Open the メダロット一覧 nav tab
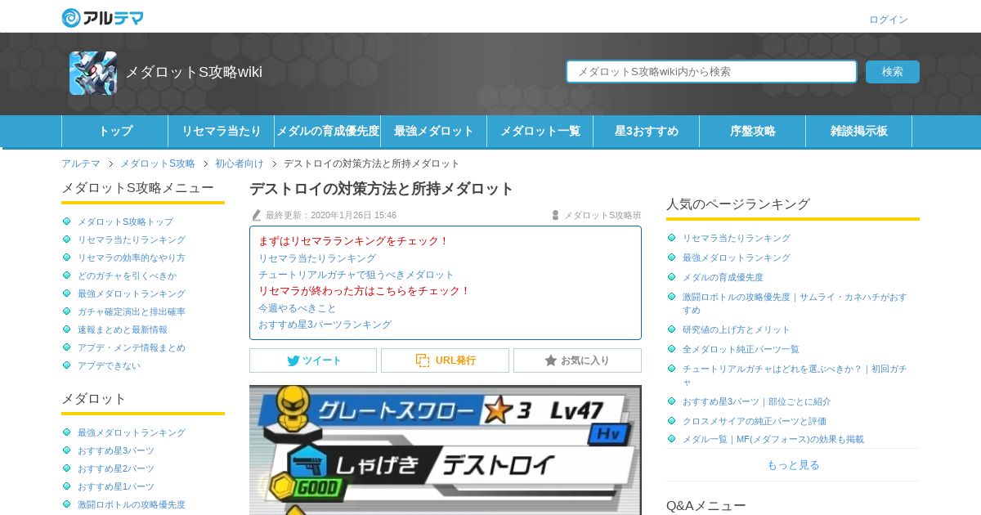This screenshot has height=515, width=981. [x=540, y=131]
